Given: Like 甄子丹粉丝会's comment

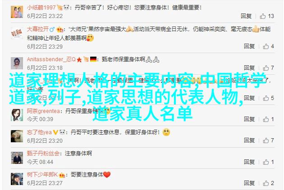Looking at the screenshot, I should click(x=266, y=162).
